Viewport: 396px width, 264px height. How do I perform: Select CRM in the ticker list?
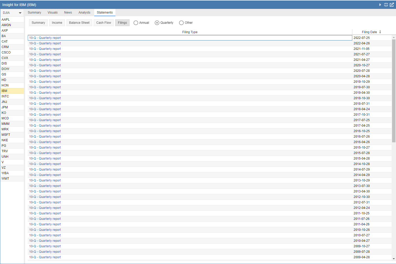(12, 47)
